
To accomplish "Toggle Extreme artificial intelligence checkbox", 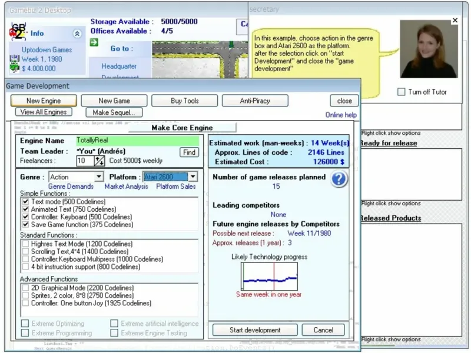I will pyautogui.click(x=114, y=324).
